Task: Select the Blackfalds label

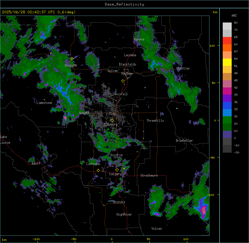Action: tap(127, 64)
